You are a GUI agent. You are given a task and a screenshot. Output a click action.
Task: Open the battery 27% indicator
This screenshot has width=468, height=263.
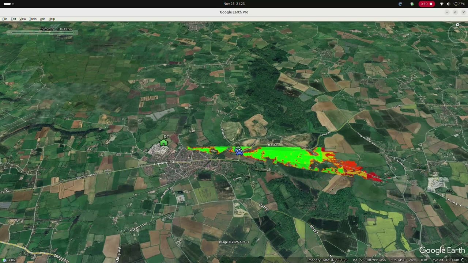pyautogui.click(x=459, y=4)
